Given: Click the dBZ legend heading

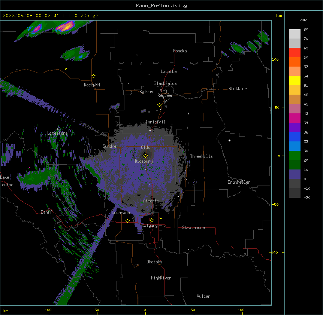Looking at the screenshot, I should coord(304,20).
